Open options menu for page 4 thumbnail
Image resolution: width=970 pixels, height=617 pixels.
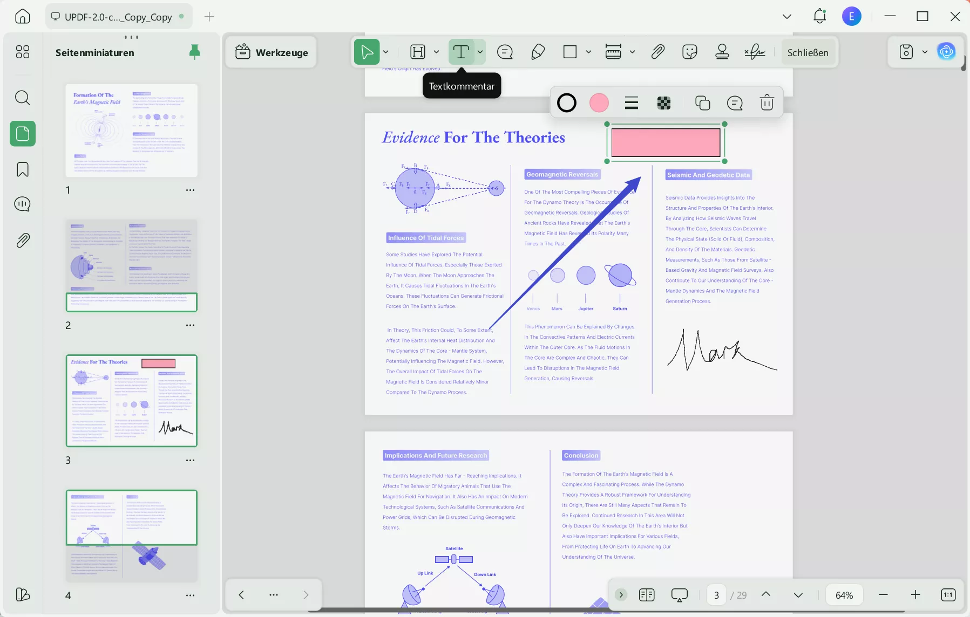point(190,595)
